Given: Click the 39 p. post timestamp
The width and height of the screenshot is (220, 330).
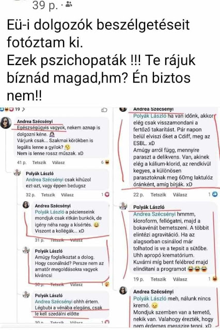Looking at the screenshot, I should [45, 6].
